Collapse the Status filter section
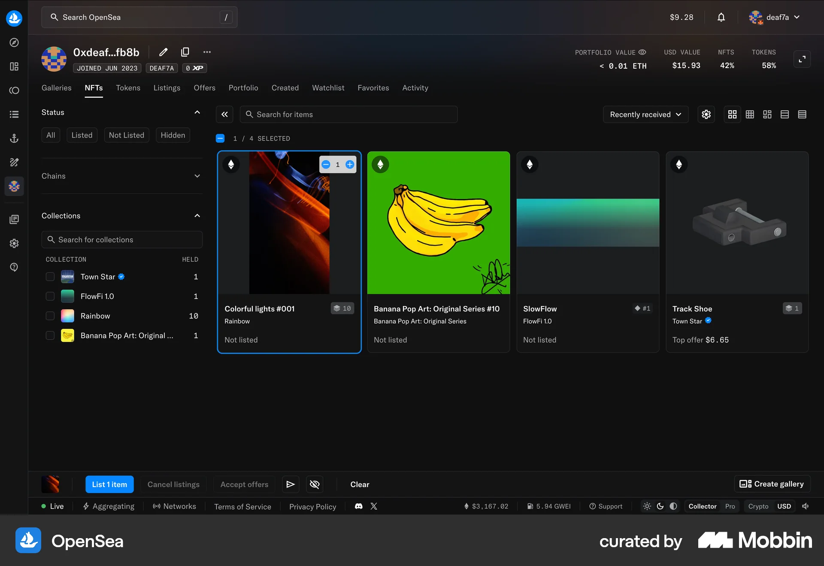 [197, 112]
